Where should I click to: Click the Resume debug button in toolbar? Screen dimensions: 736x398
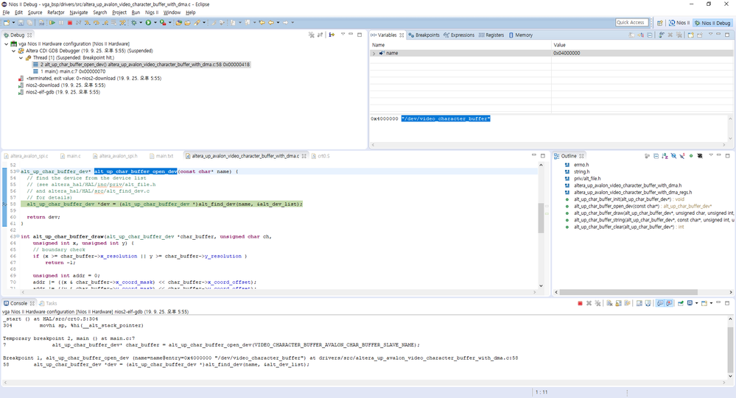(52, 23)
